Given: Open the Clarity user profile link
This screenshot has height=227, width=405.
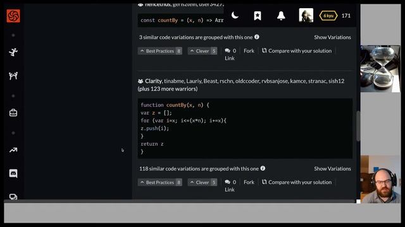Looking at the screenshot, I should pos(153,81).
